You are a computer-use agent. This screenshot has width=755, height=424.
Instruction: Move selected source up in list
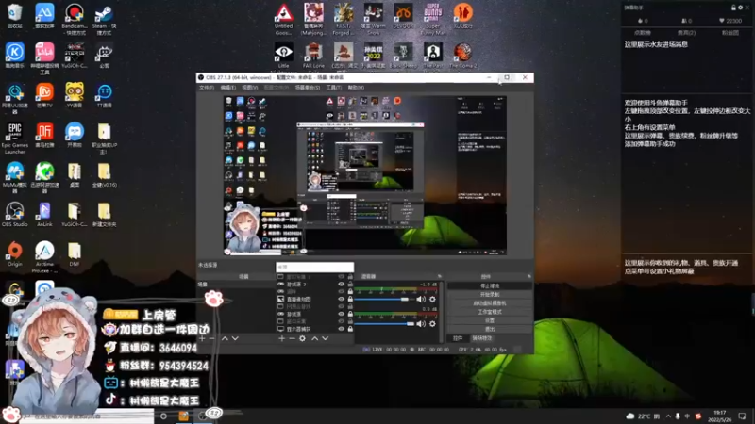(315, 338)
